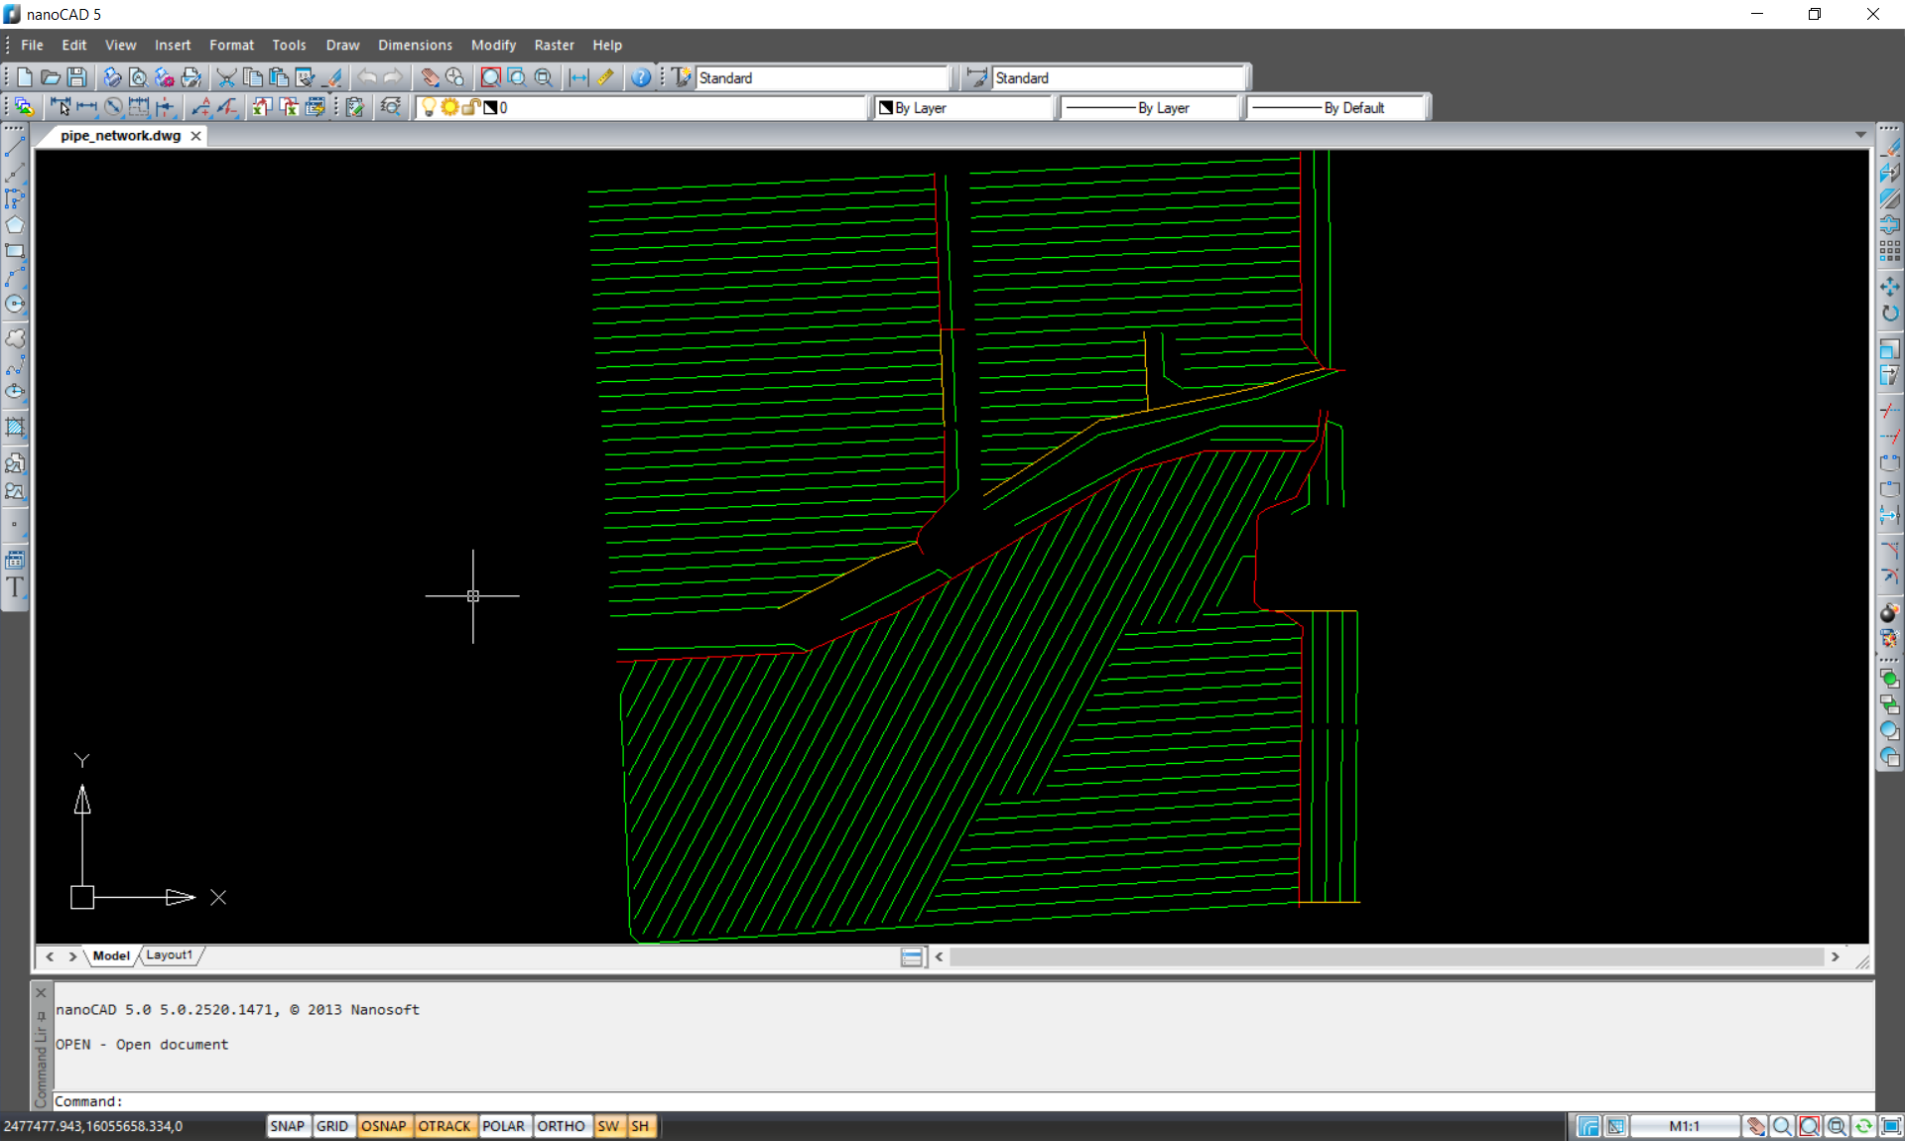Open the Dimensions menu

(415, 45)
